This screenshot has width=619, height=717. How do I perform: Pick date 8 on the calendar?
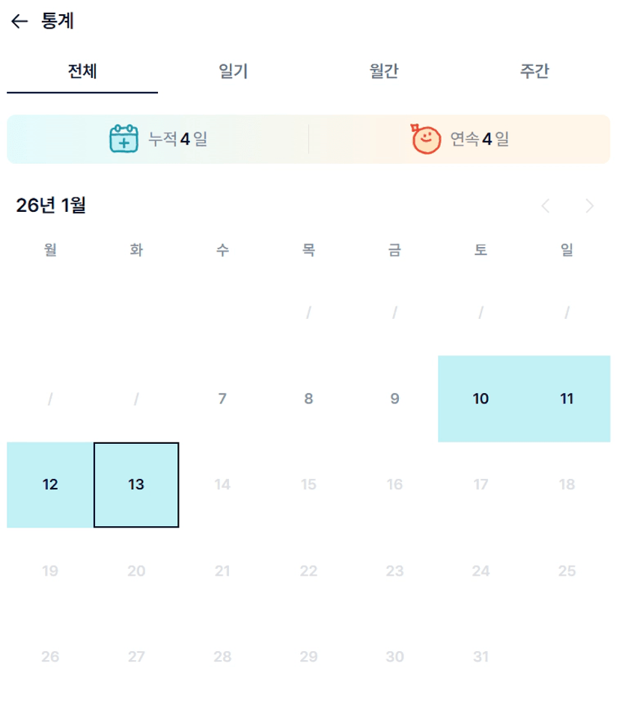click(308, 399)
